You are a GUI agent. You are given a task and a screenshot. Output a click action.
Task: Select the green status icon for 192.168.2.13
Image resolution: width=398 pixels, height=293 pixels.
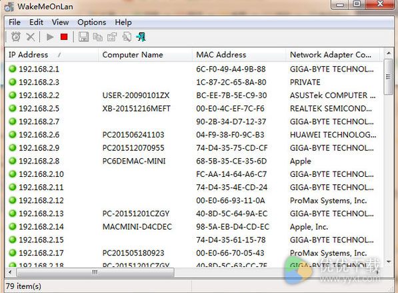pos(13,214)
